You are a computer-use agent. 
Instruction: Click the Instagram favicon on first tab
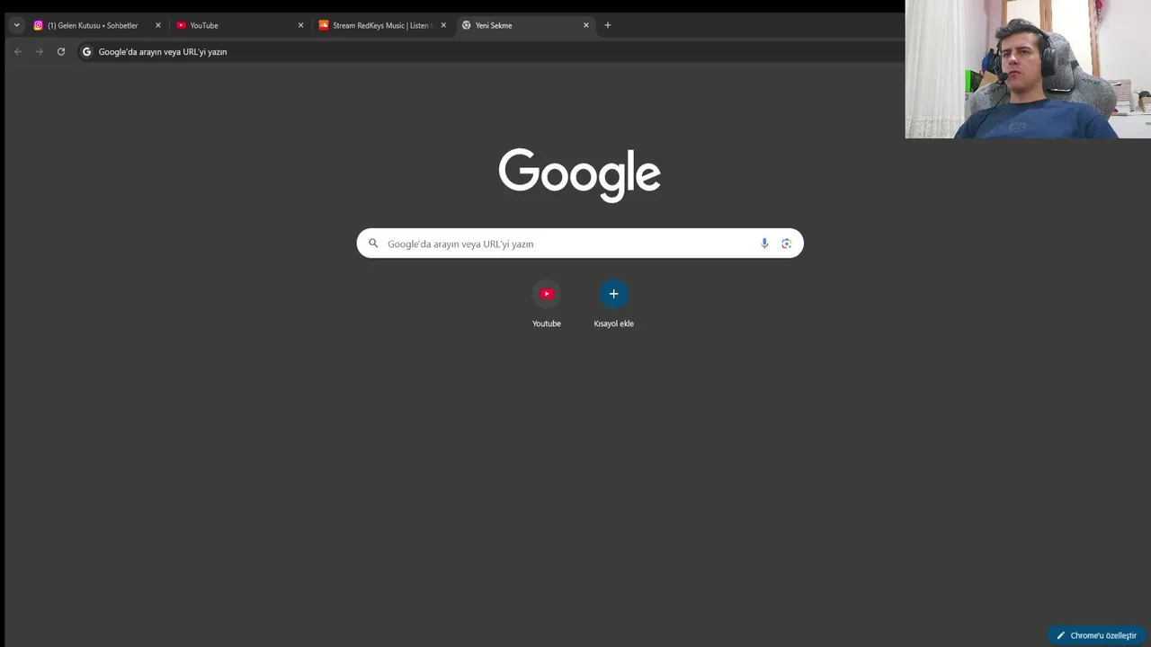(x=38, y=25)
